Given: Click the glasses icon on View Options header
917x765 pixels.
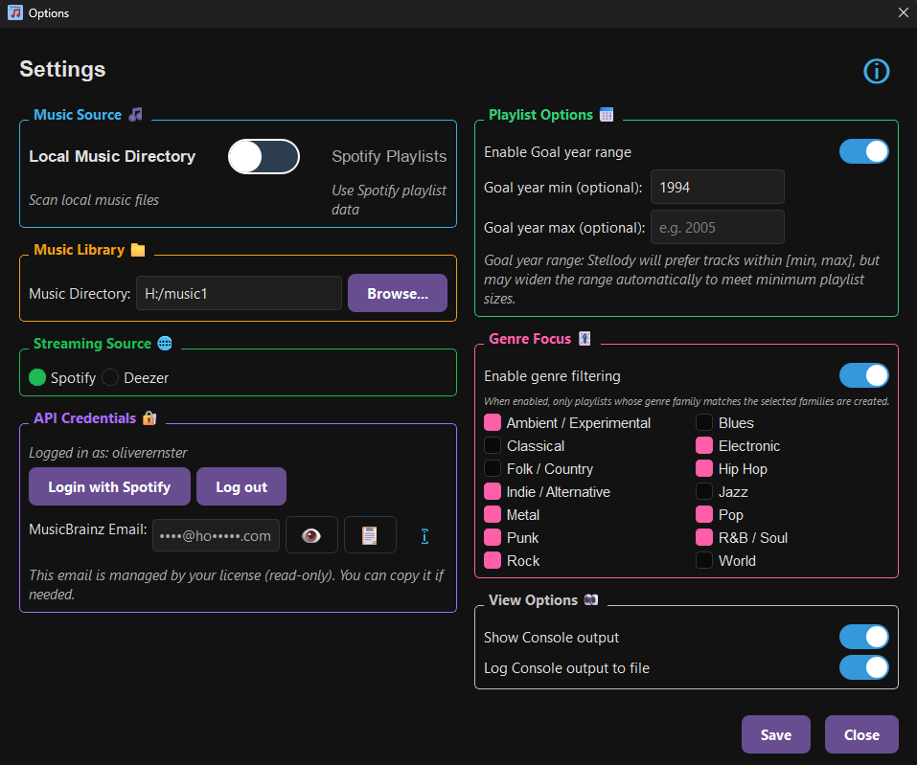Looking at the screenshot, I should click(592, 599).
